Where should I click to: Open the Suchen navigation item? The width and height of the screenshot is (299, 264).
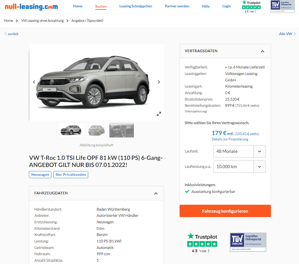[x=101, y=6]
